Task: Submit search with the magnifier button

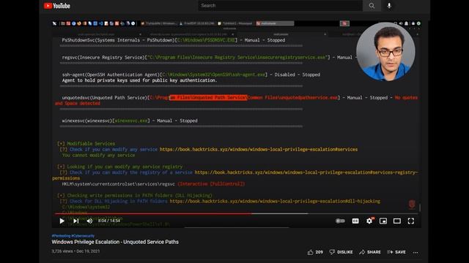Action: [372, 5]
